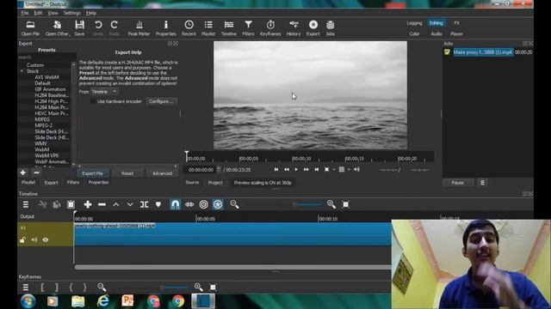Viewport: 551px width, 309px height.
Task: Click the Lift up-arrow icon
Action: click(x=116, y=204)
